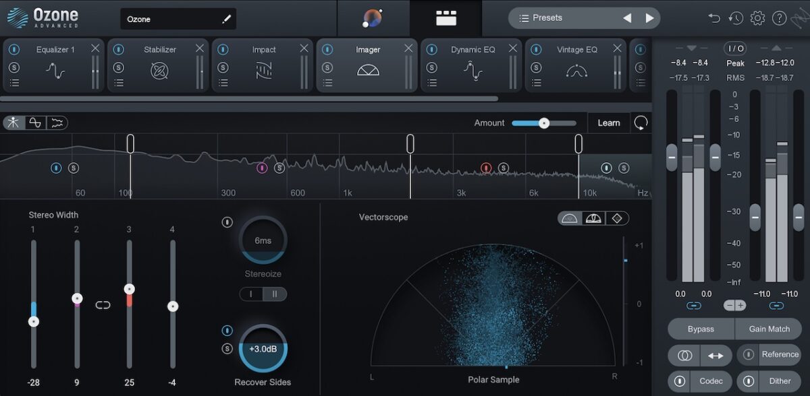Open the help question mark icon

(779, 18)
